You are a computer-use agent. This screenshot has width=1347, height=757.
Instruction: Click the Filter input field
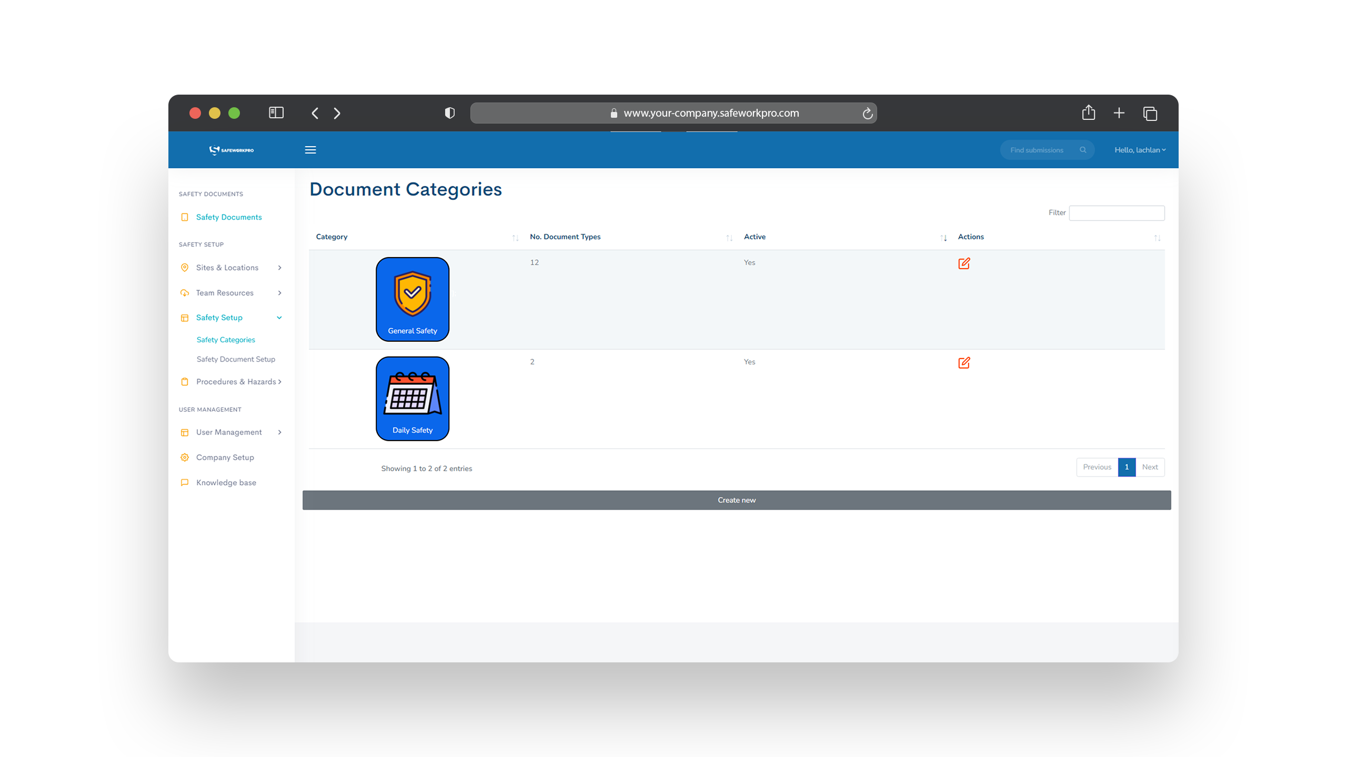pos(1118,212)
